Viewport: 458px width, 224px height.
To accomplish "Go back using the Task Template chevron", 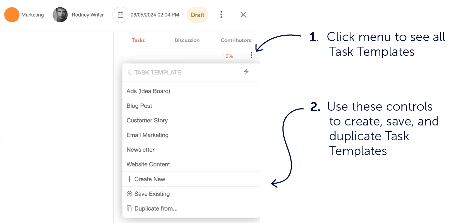I will point(129,72).
